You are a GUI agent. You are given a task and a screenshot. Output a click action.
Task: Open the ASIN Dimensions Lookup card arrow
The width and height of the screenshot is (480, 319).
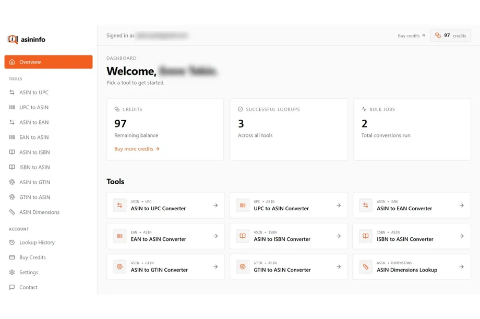[x=461, y=267]
